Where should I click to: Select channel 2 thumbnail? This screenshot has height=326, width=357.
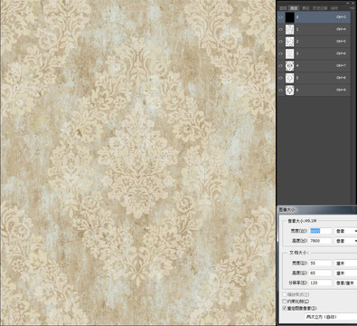click(x=289, y=42)
